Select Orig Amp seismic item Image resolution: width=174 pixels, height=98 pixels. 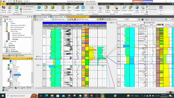tap(15, 39)
